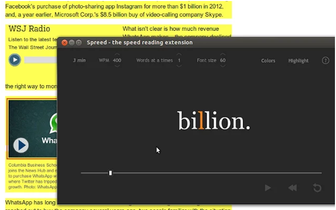Close the Spreed window
This screenshot has width=336, height=210.
(x=64, y=42)
